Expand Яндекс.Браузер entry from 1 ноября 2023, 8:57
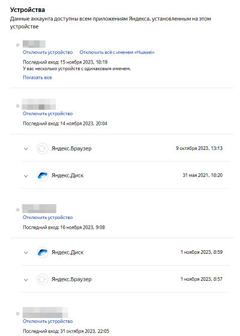Viewport: 240px width, 336px height. pos(26,280)
